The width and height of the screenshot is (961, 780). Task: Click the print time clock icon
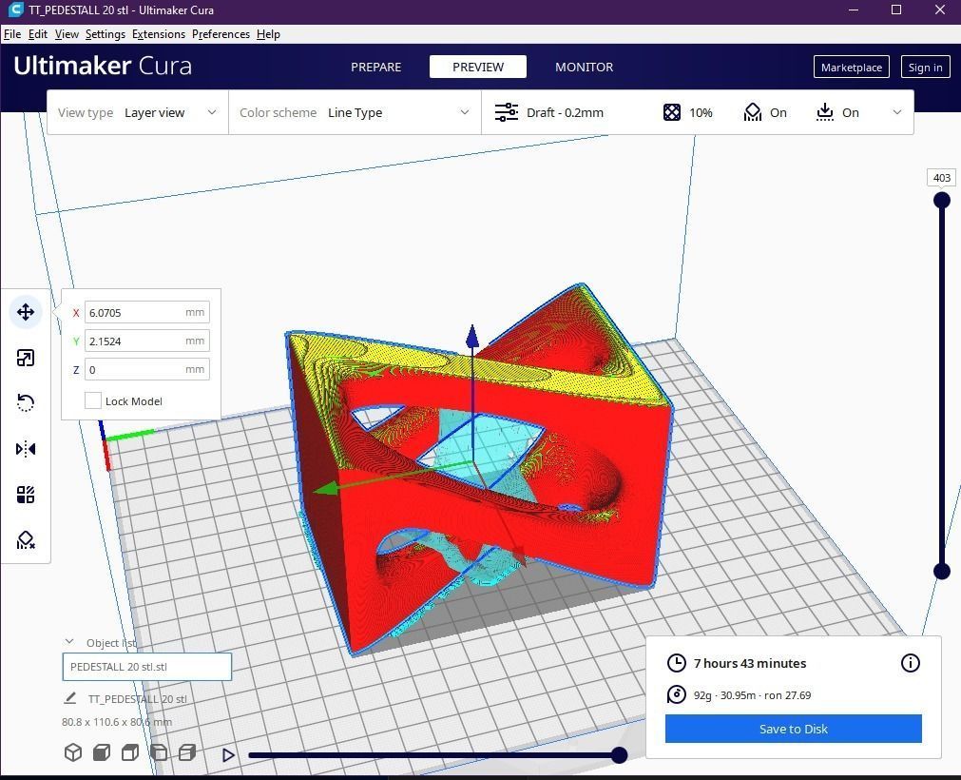pos(676,663)
